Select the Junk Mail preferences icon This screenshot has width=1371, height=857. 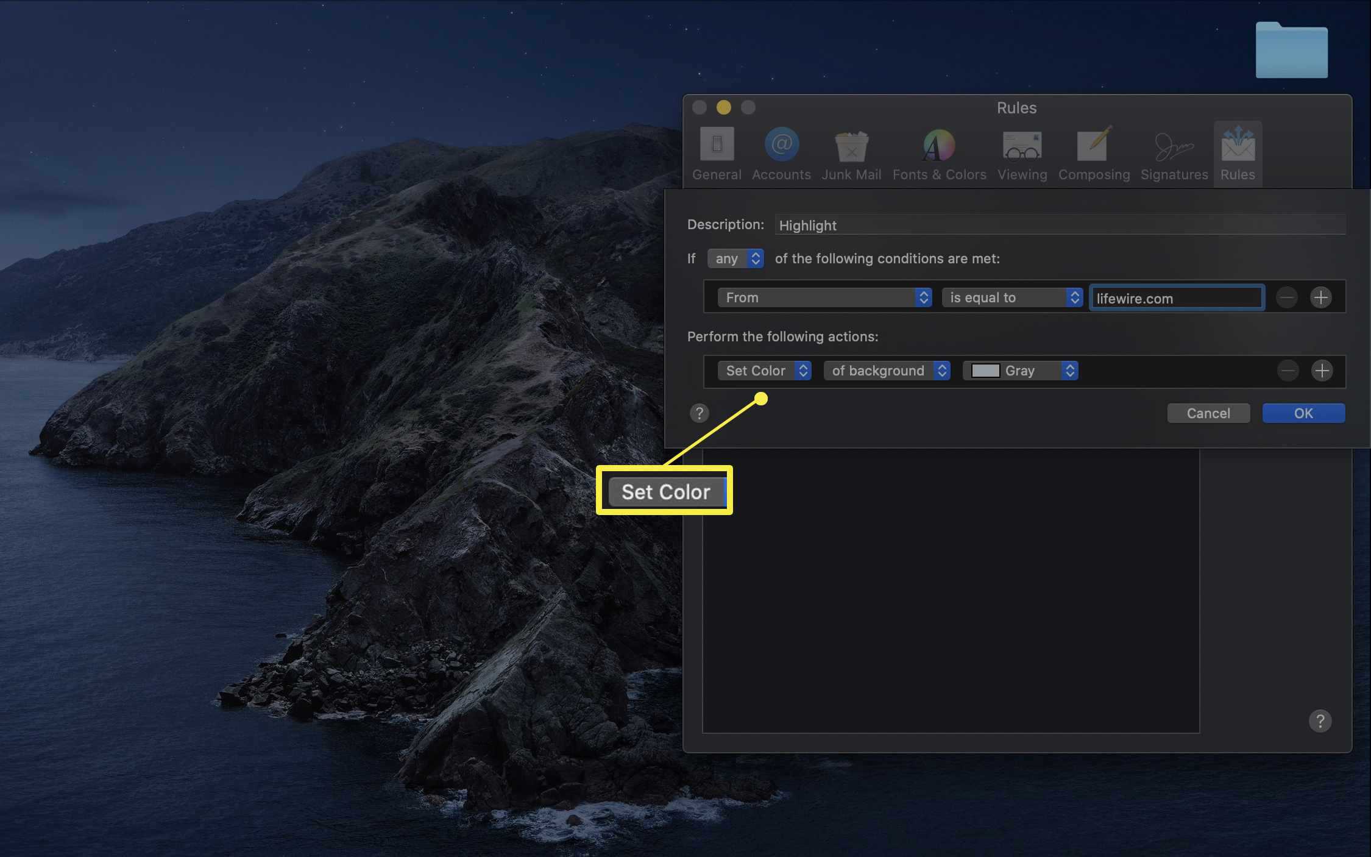850,152
